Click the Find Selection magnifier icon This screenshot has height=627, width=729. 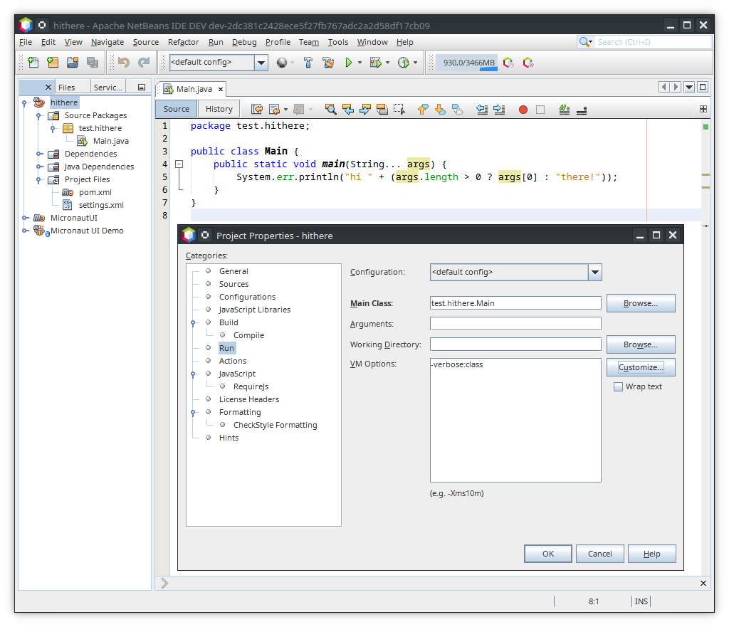[330, 109]
